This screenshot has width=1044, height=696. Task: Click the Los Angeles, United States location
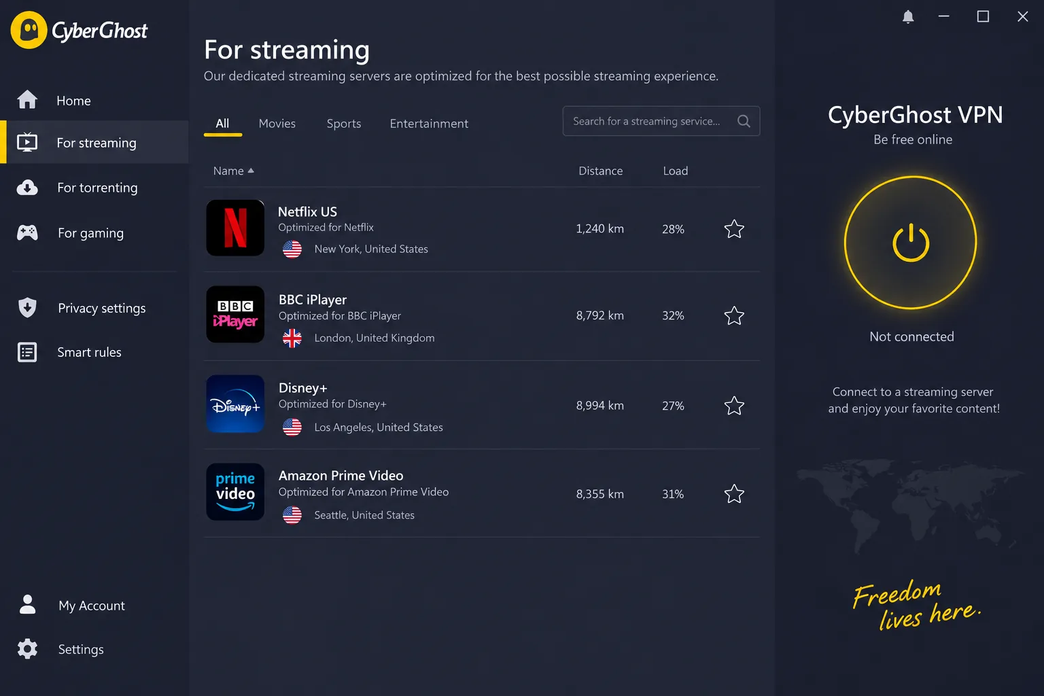coord(378,427)
